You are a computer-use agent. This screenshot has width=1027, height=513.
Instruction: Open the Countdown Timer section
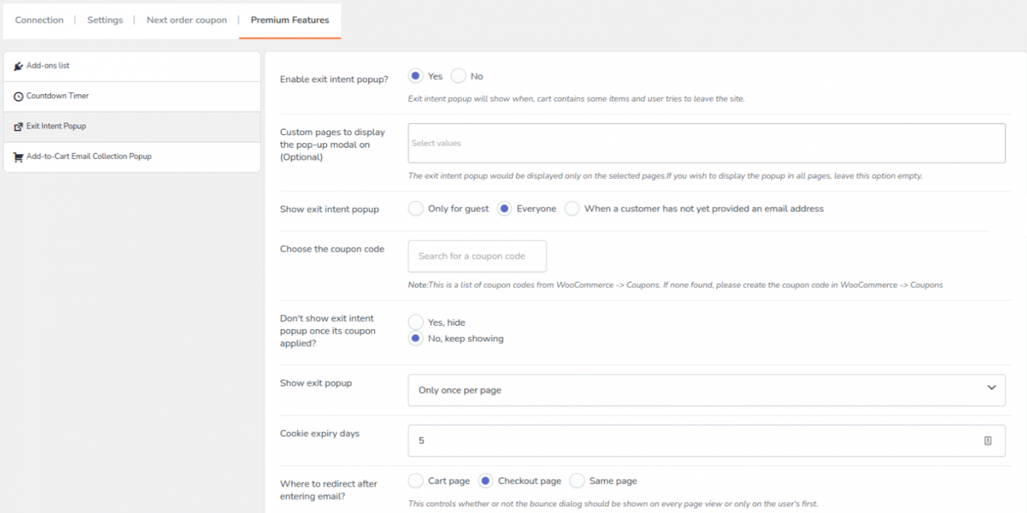pyautogui.click(x=58, y=96)
